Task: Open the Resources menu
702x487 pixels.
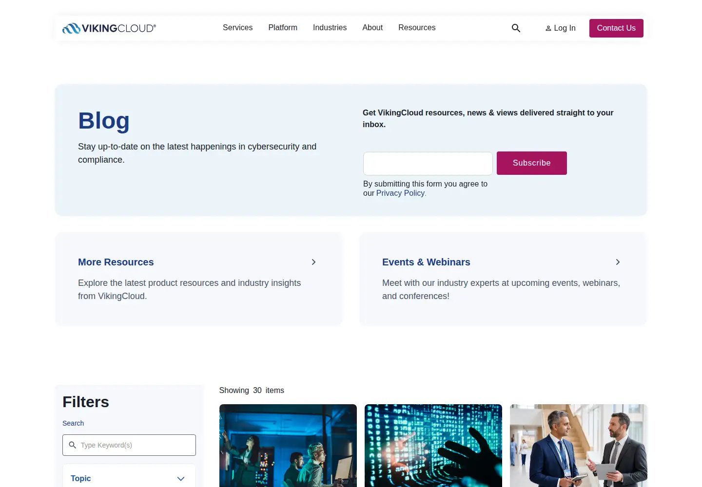Action: [x=417, y=28]
